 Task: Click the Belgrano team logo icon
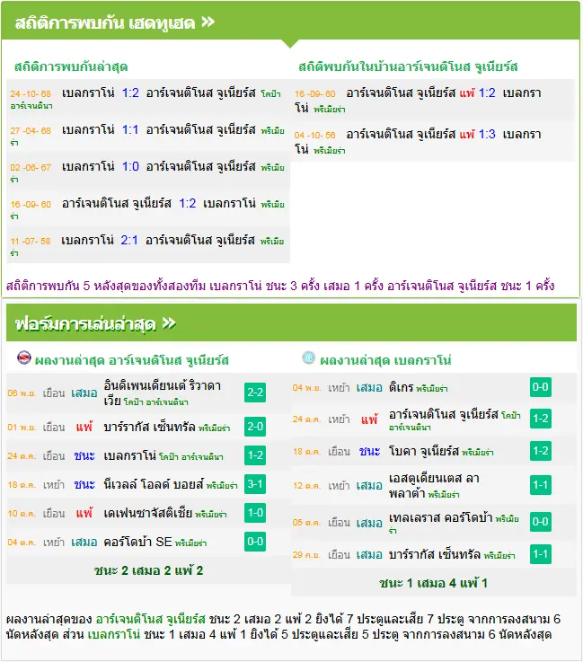(309, 357)
